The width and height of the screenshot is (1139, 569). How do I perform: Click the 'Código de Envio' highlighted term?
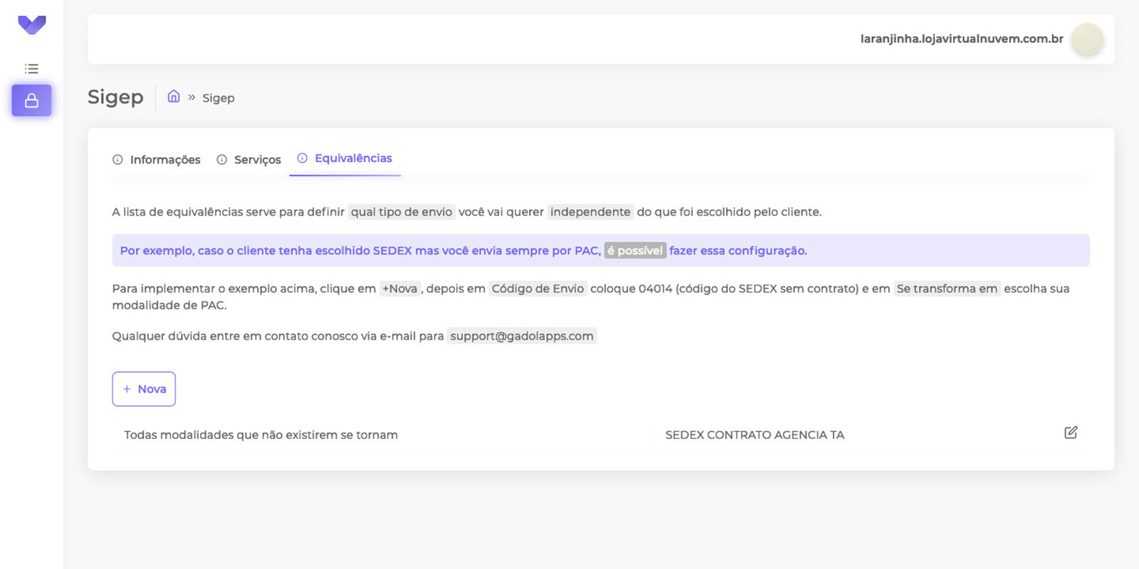click(x=538, y=288)
